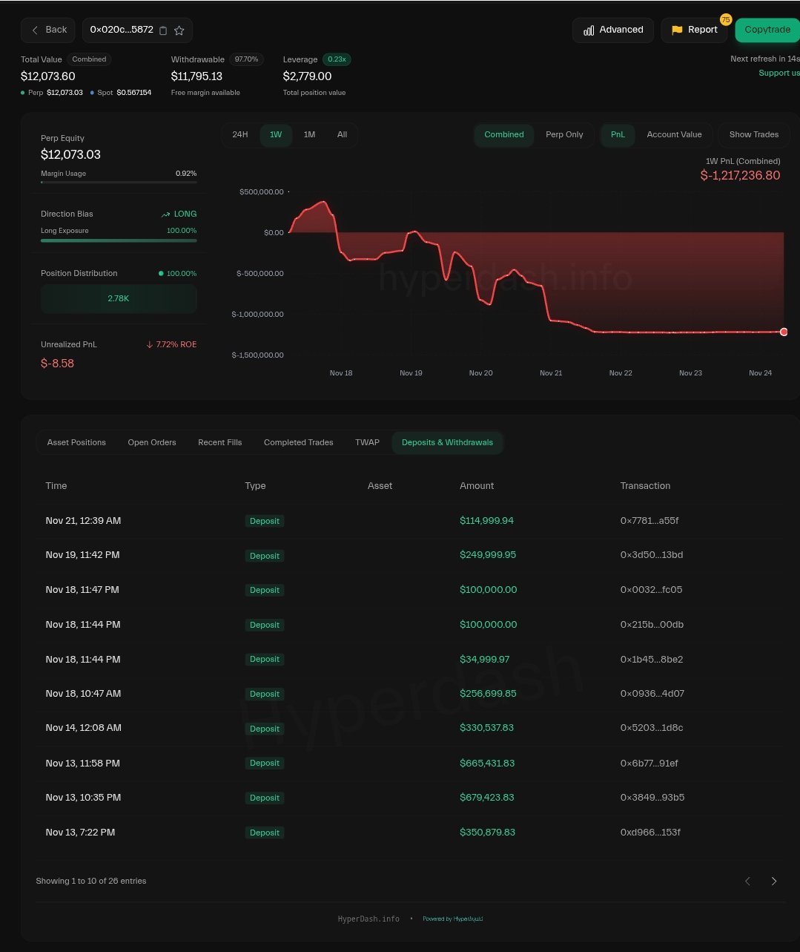The height and width of the screenshot is (952, 800).
Task: Click the Advanced bar chart icon
Action: pos(589,30)
